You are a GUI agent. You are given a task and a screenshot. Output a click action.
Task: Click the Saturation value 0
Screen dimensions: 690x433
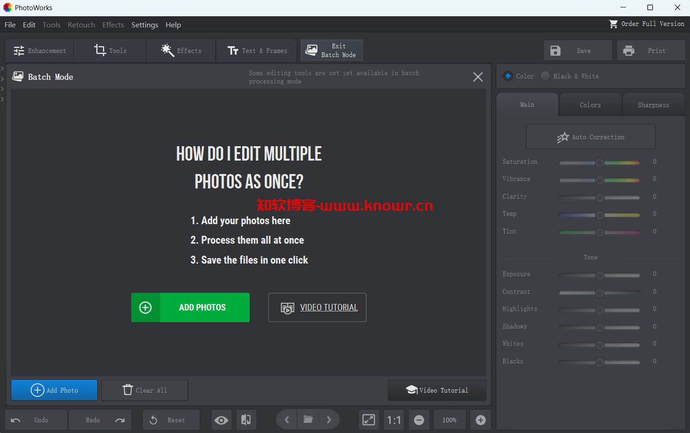(655, 162)
